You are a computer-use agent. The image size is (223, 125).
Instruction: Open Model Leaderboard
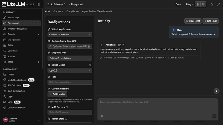22,80
